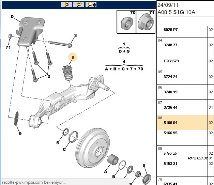Viewport: 214px width, 185px height.
Task: Click the rear suspension arm drawing
Action: 68,101
